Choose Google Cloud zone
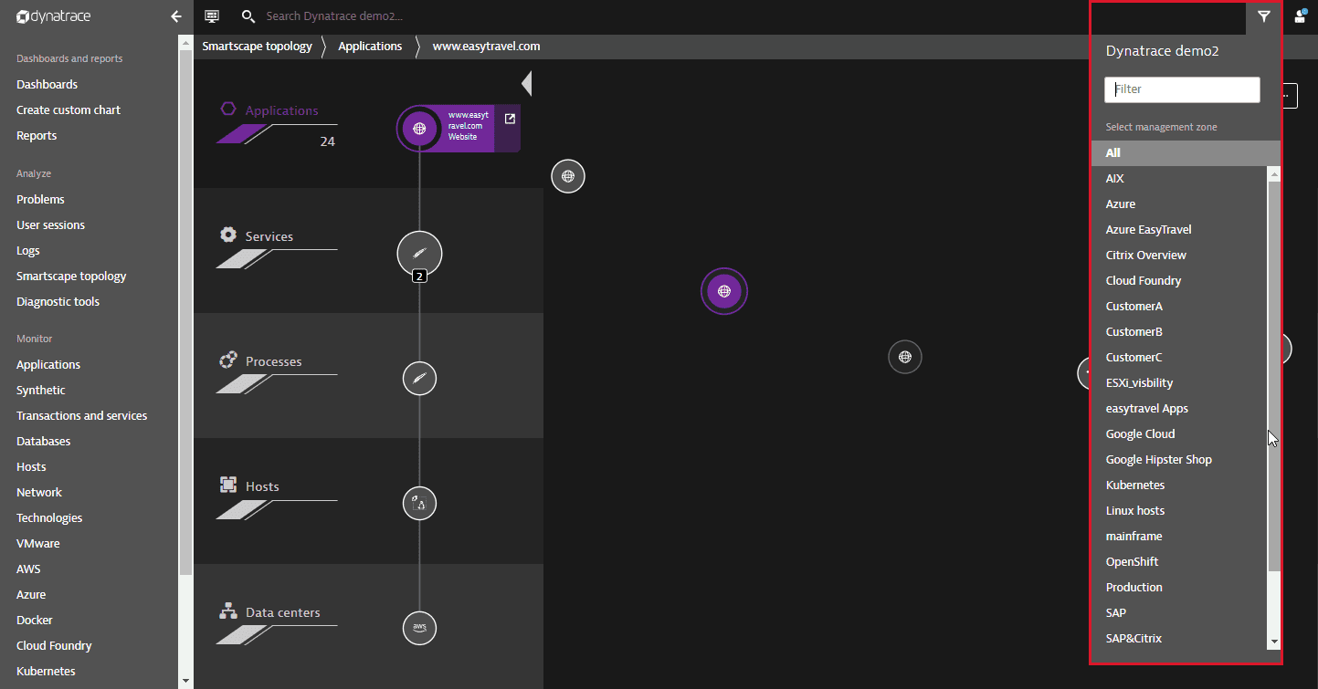The width and height of the screenshot is (1318, 689). (1140, 434)
